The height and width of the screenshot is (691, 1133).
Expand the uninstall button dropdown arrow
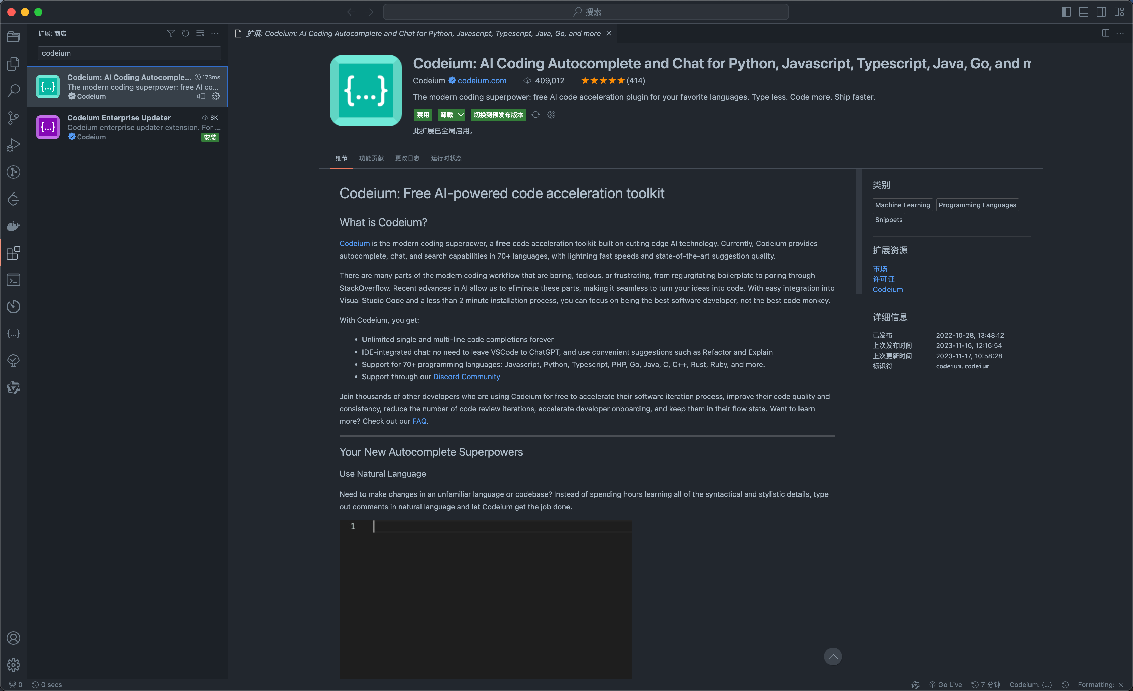pyautogui.click(x=461, y=115)
